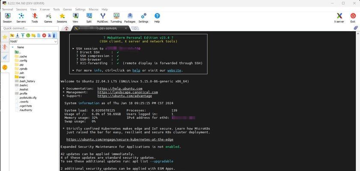Open the https://help.ubuntu.com link
Viewport: 360px width, 171px height.
point(120,88)
